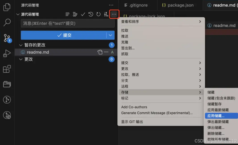Choose highlighted 应用储藏... item

[221, 116]
